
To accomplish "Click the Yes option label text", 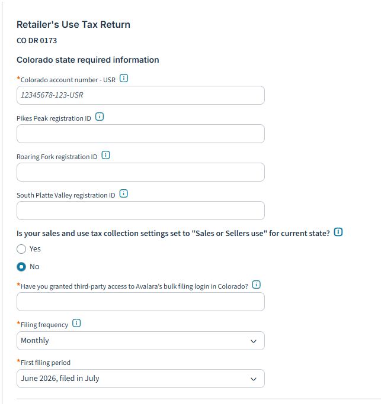I will [x=35, y=249].
